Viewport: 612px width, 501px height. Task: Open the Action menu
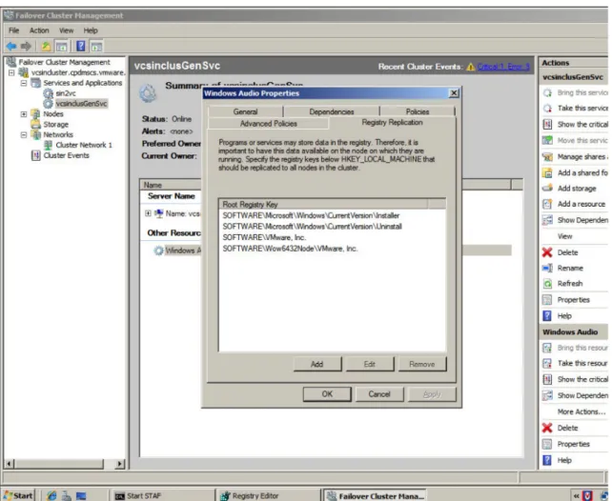(39, 30)
